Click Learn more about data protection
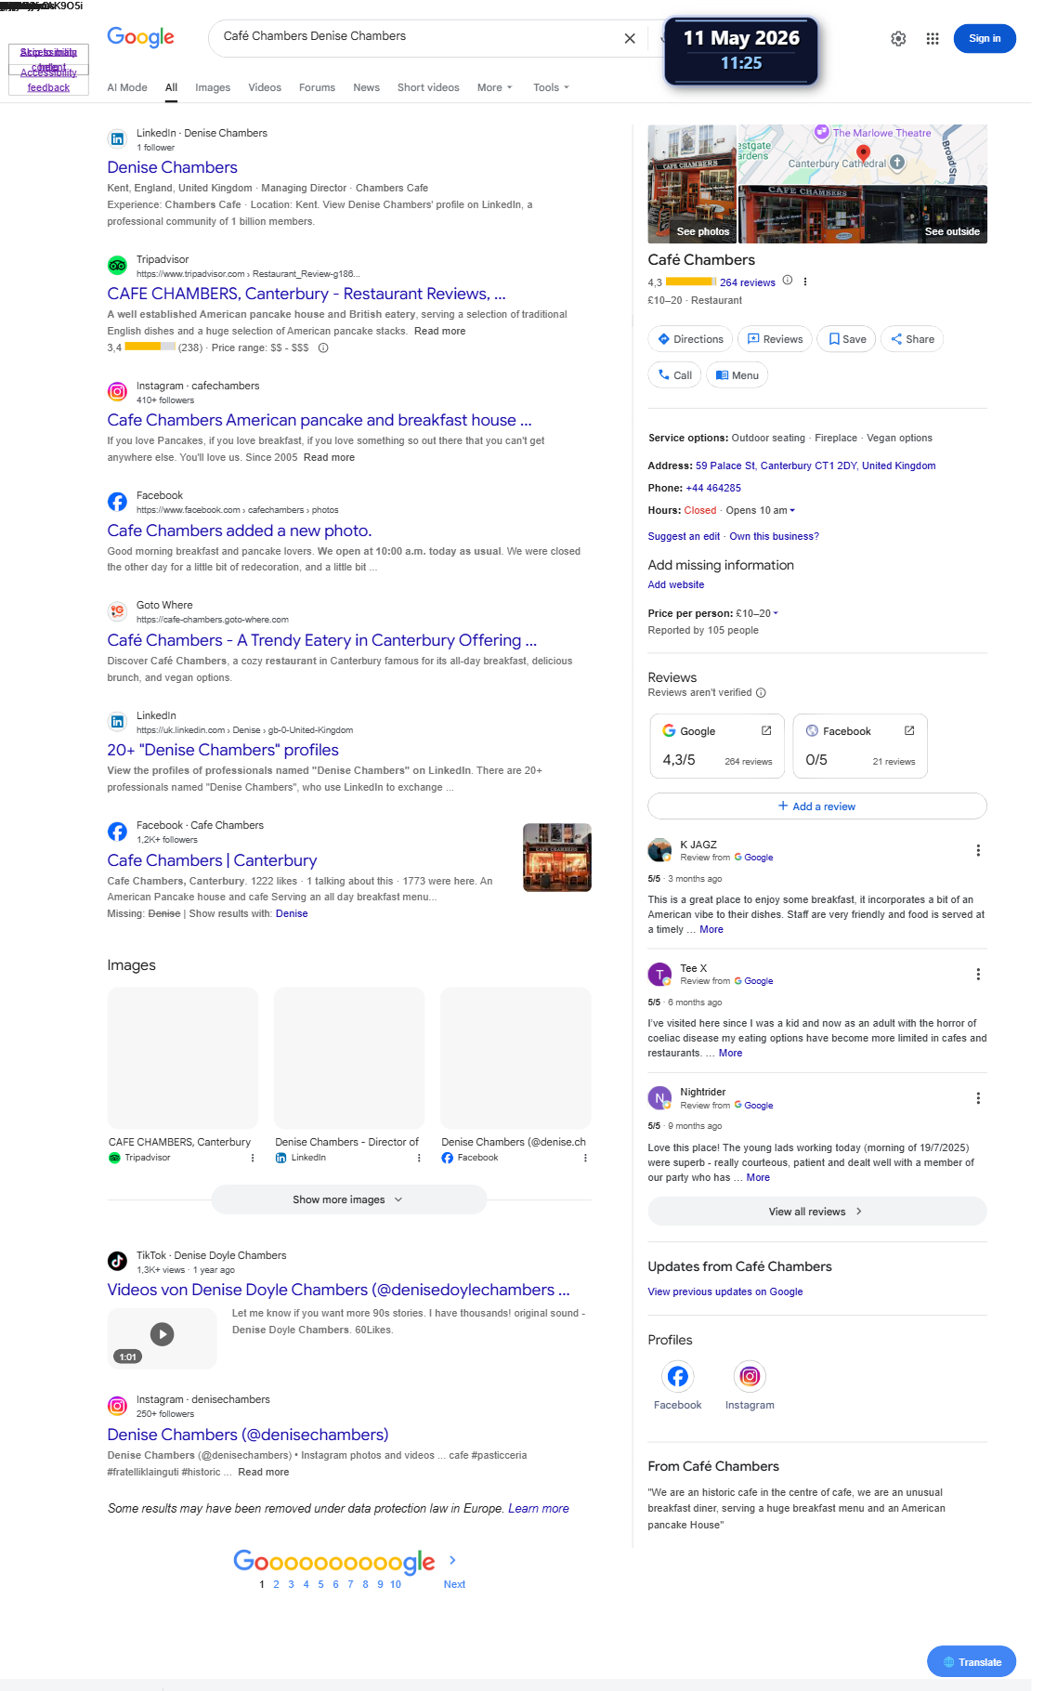This screenshot has height=1691, width=1044. click(x=539, y=1508)
